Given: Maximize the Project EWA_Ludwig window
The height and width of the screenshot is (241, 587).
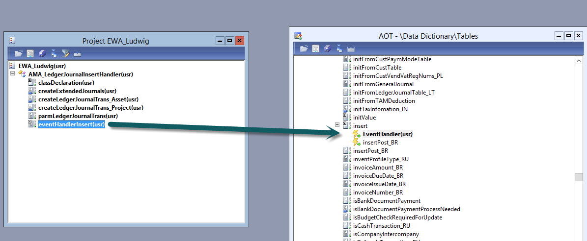Looking at the screenshot, I should (x=229, y=41).
